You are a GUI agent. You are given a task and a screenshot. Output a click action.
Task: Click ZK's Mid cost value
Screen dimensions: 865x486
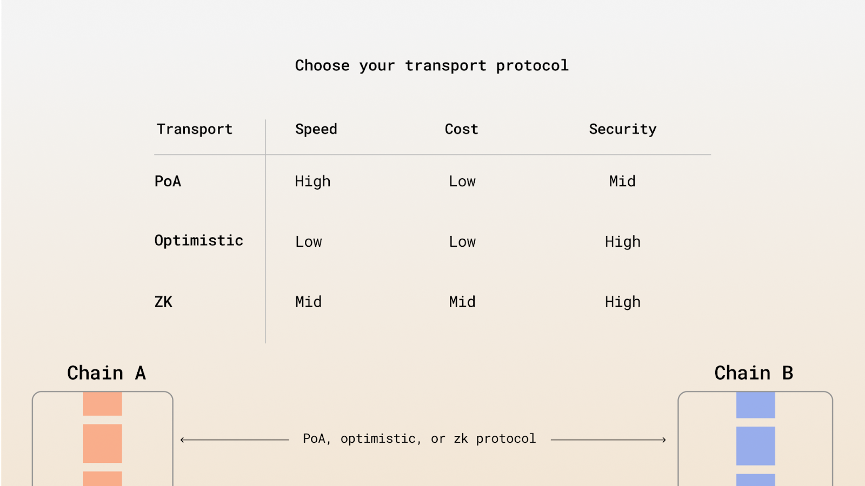462,301
